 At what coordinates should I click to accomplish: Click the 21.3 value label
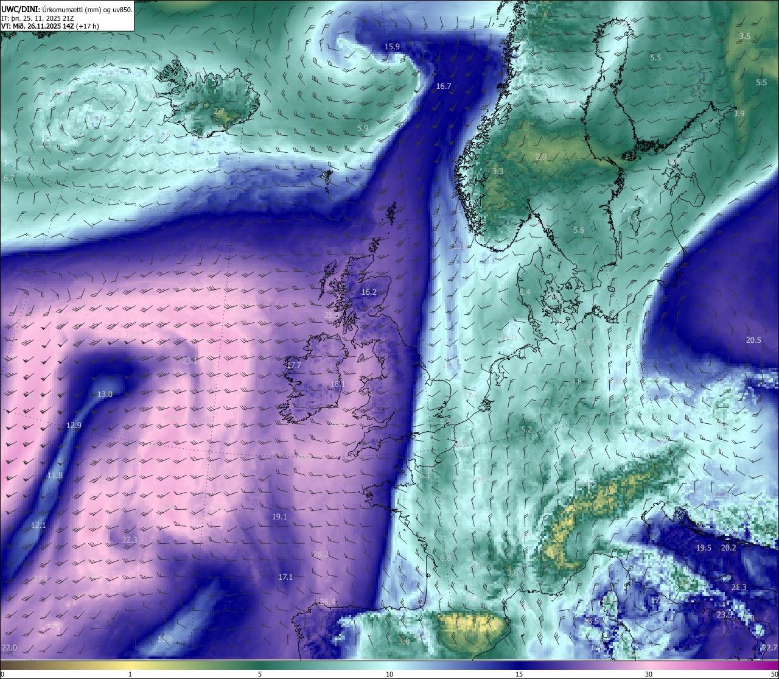pos(739,588)
